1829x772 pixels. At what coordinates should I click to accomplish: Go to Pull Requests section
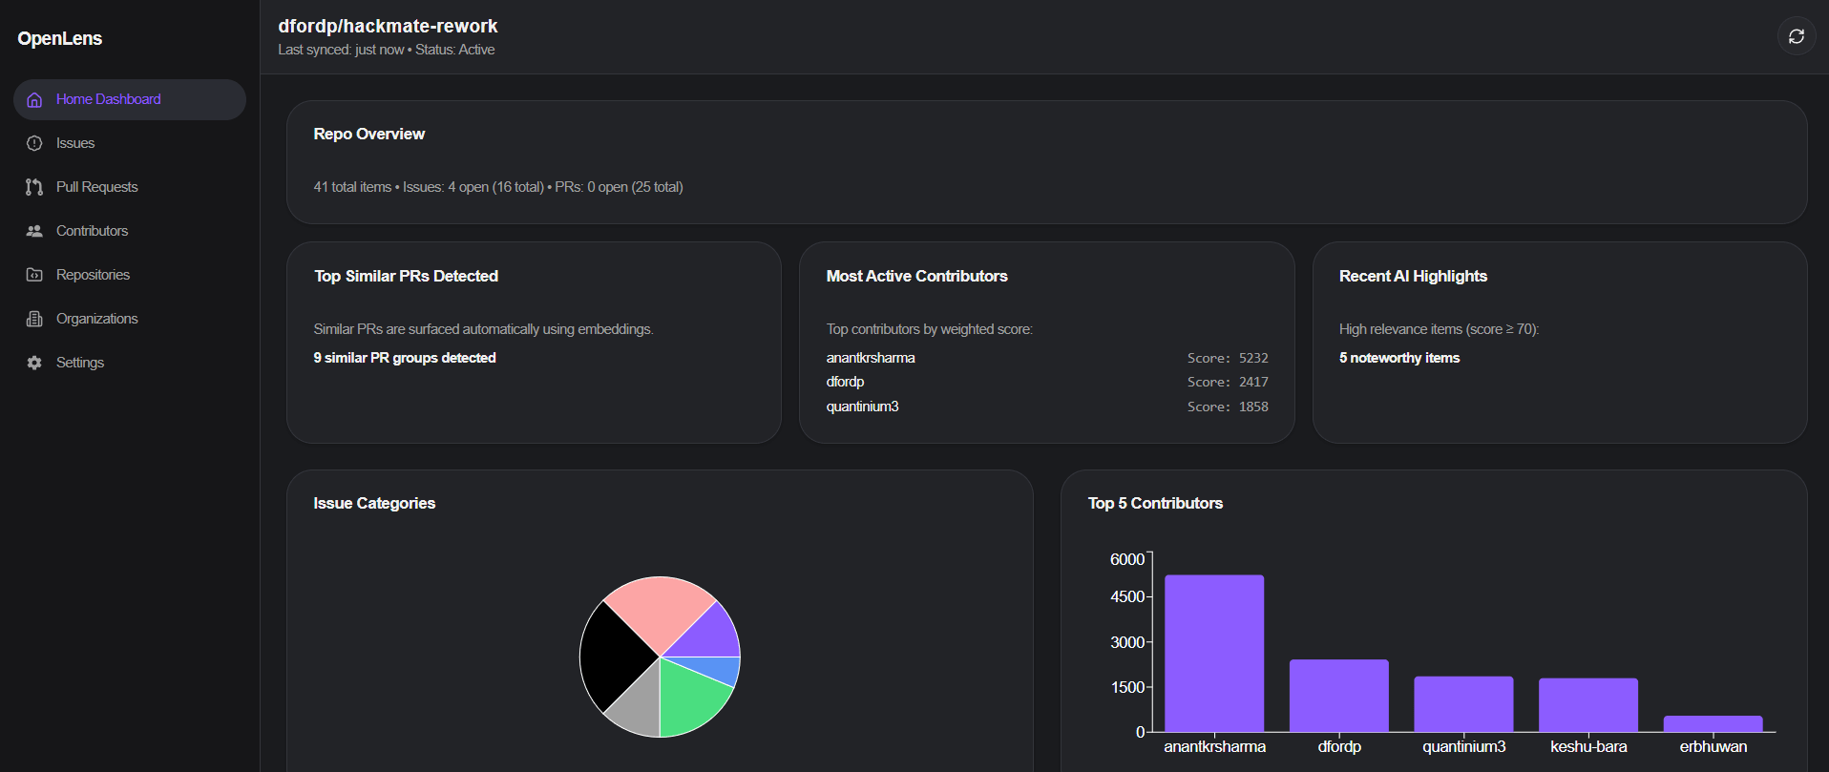(96, 187)
